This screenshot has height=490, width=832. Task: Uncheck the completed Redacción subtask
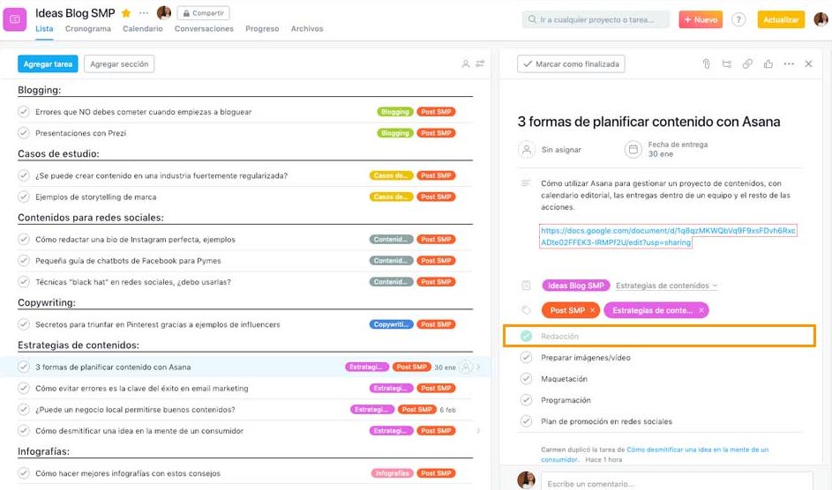526,336
